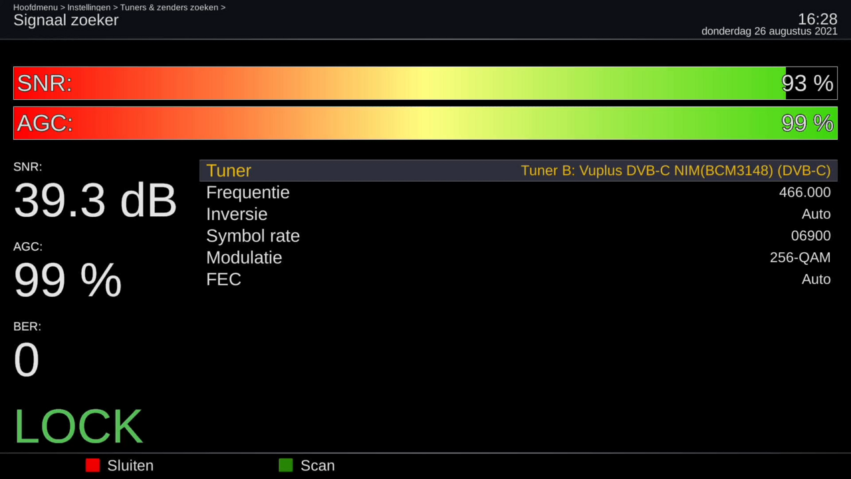The width and height of the screenshot is (851, 479).
Task: Click the green square icon beside Scan
Action: tap(285, 466)
